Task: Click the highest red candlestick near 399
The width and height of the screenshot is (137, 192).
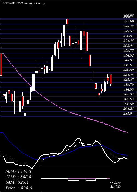Action: tap(67, 22)
